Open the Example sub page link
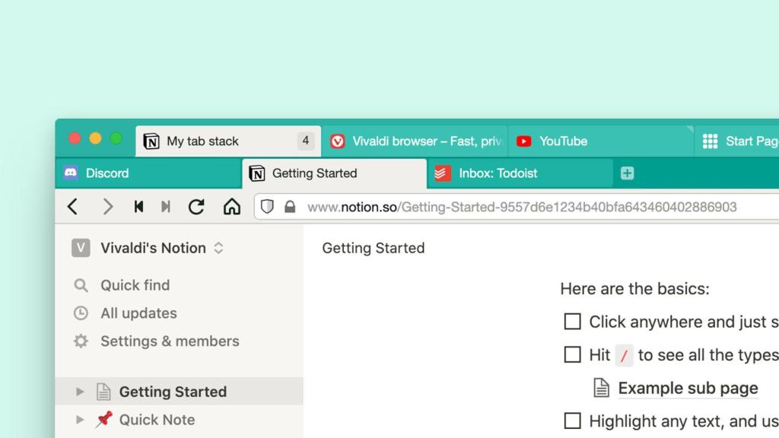The image size is (779, 438). tap(688, 388)
